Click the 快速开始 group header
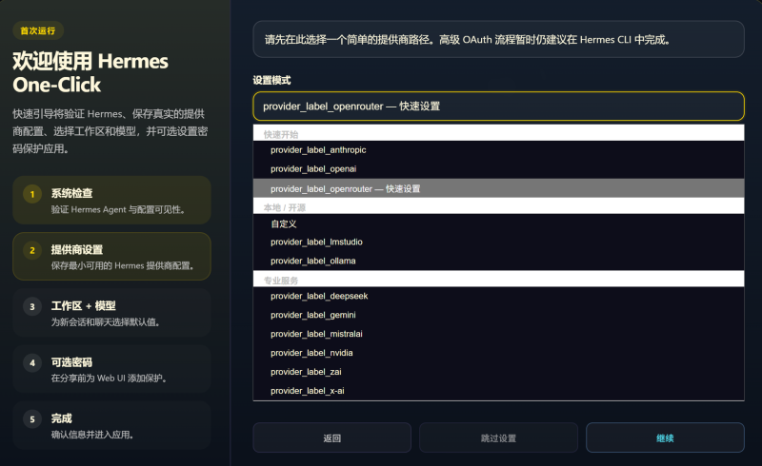 (498, 133)
